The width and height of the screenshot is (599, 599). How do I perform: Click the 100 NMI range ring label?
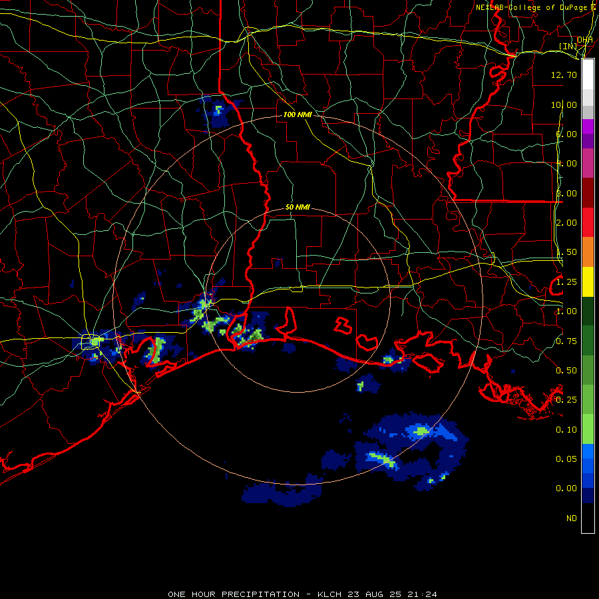[298, 114]
